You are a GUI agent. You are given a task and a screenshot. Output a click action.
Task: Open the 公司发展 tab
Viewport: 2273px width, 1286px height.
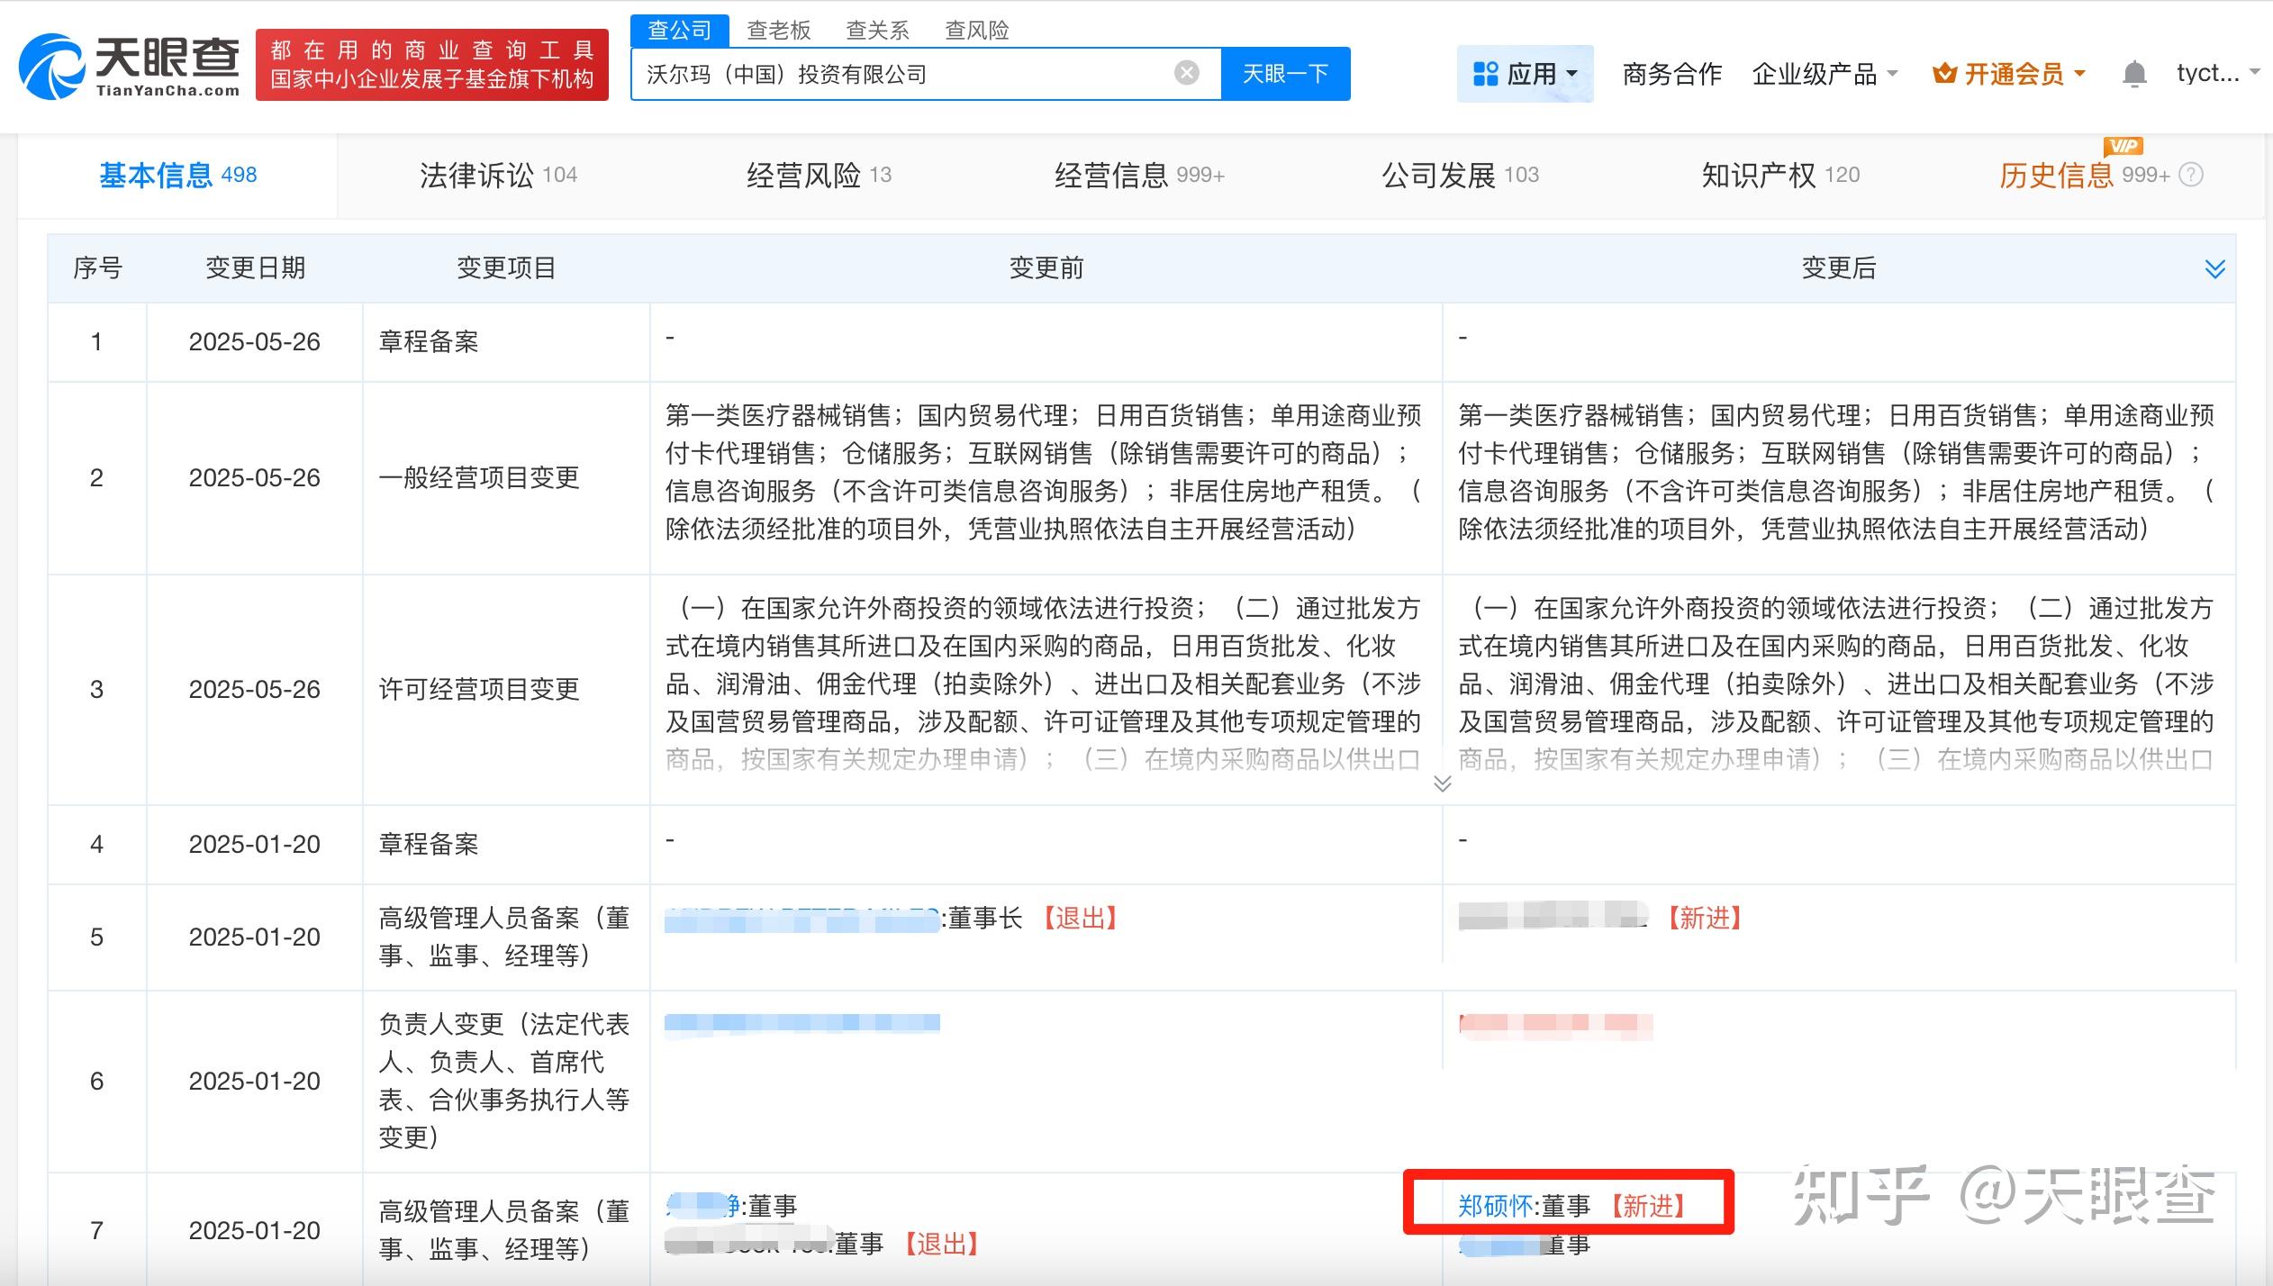coord(1461,176)
